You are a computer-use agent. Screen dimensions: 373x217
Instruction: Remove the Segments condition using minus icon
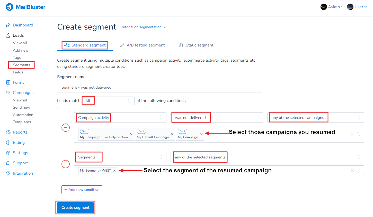pyautogui.click(x=66, y=164)
